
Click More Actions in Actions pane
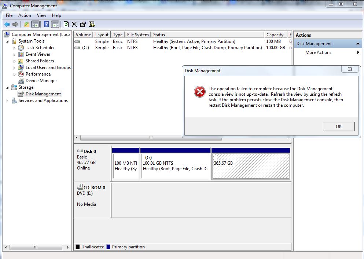[x=318, y=52]
